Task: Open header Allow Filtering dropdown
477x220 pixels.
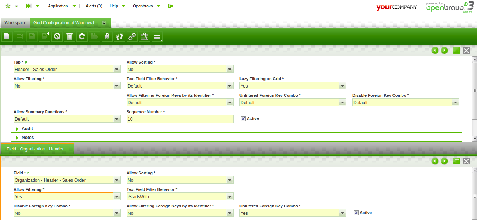Action: tap(117, 86)
